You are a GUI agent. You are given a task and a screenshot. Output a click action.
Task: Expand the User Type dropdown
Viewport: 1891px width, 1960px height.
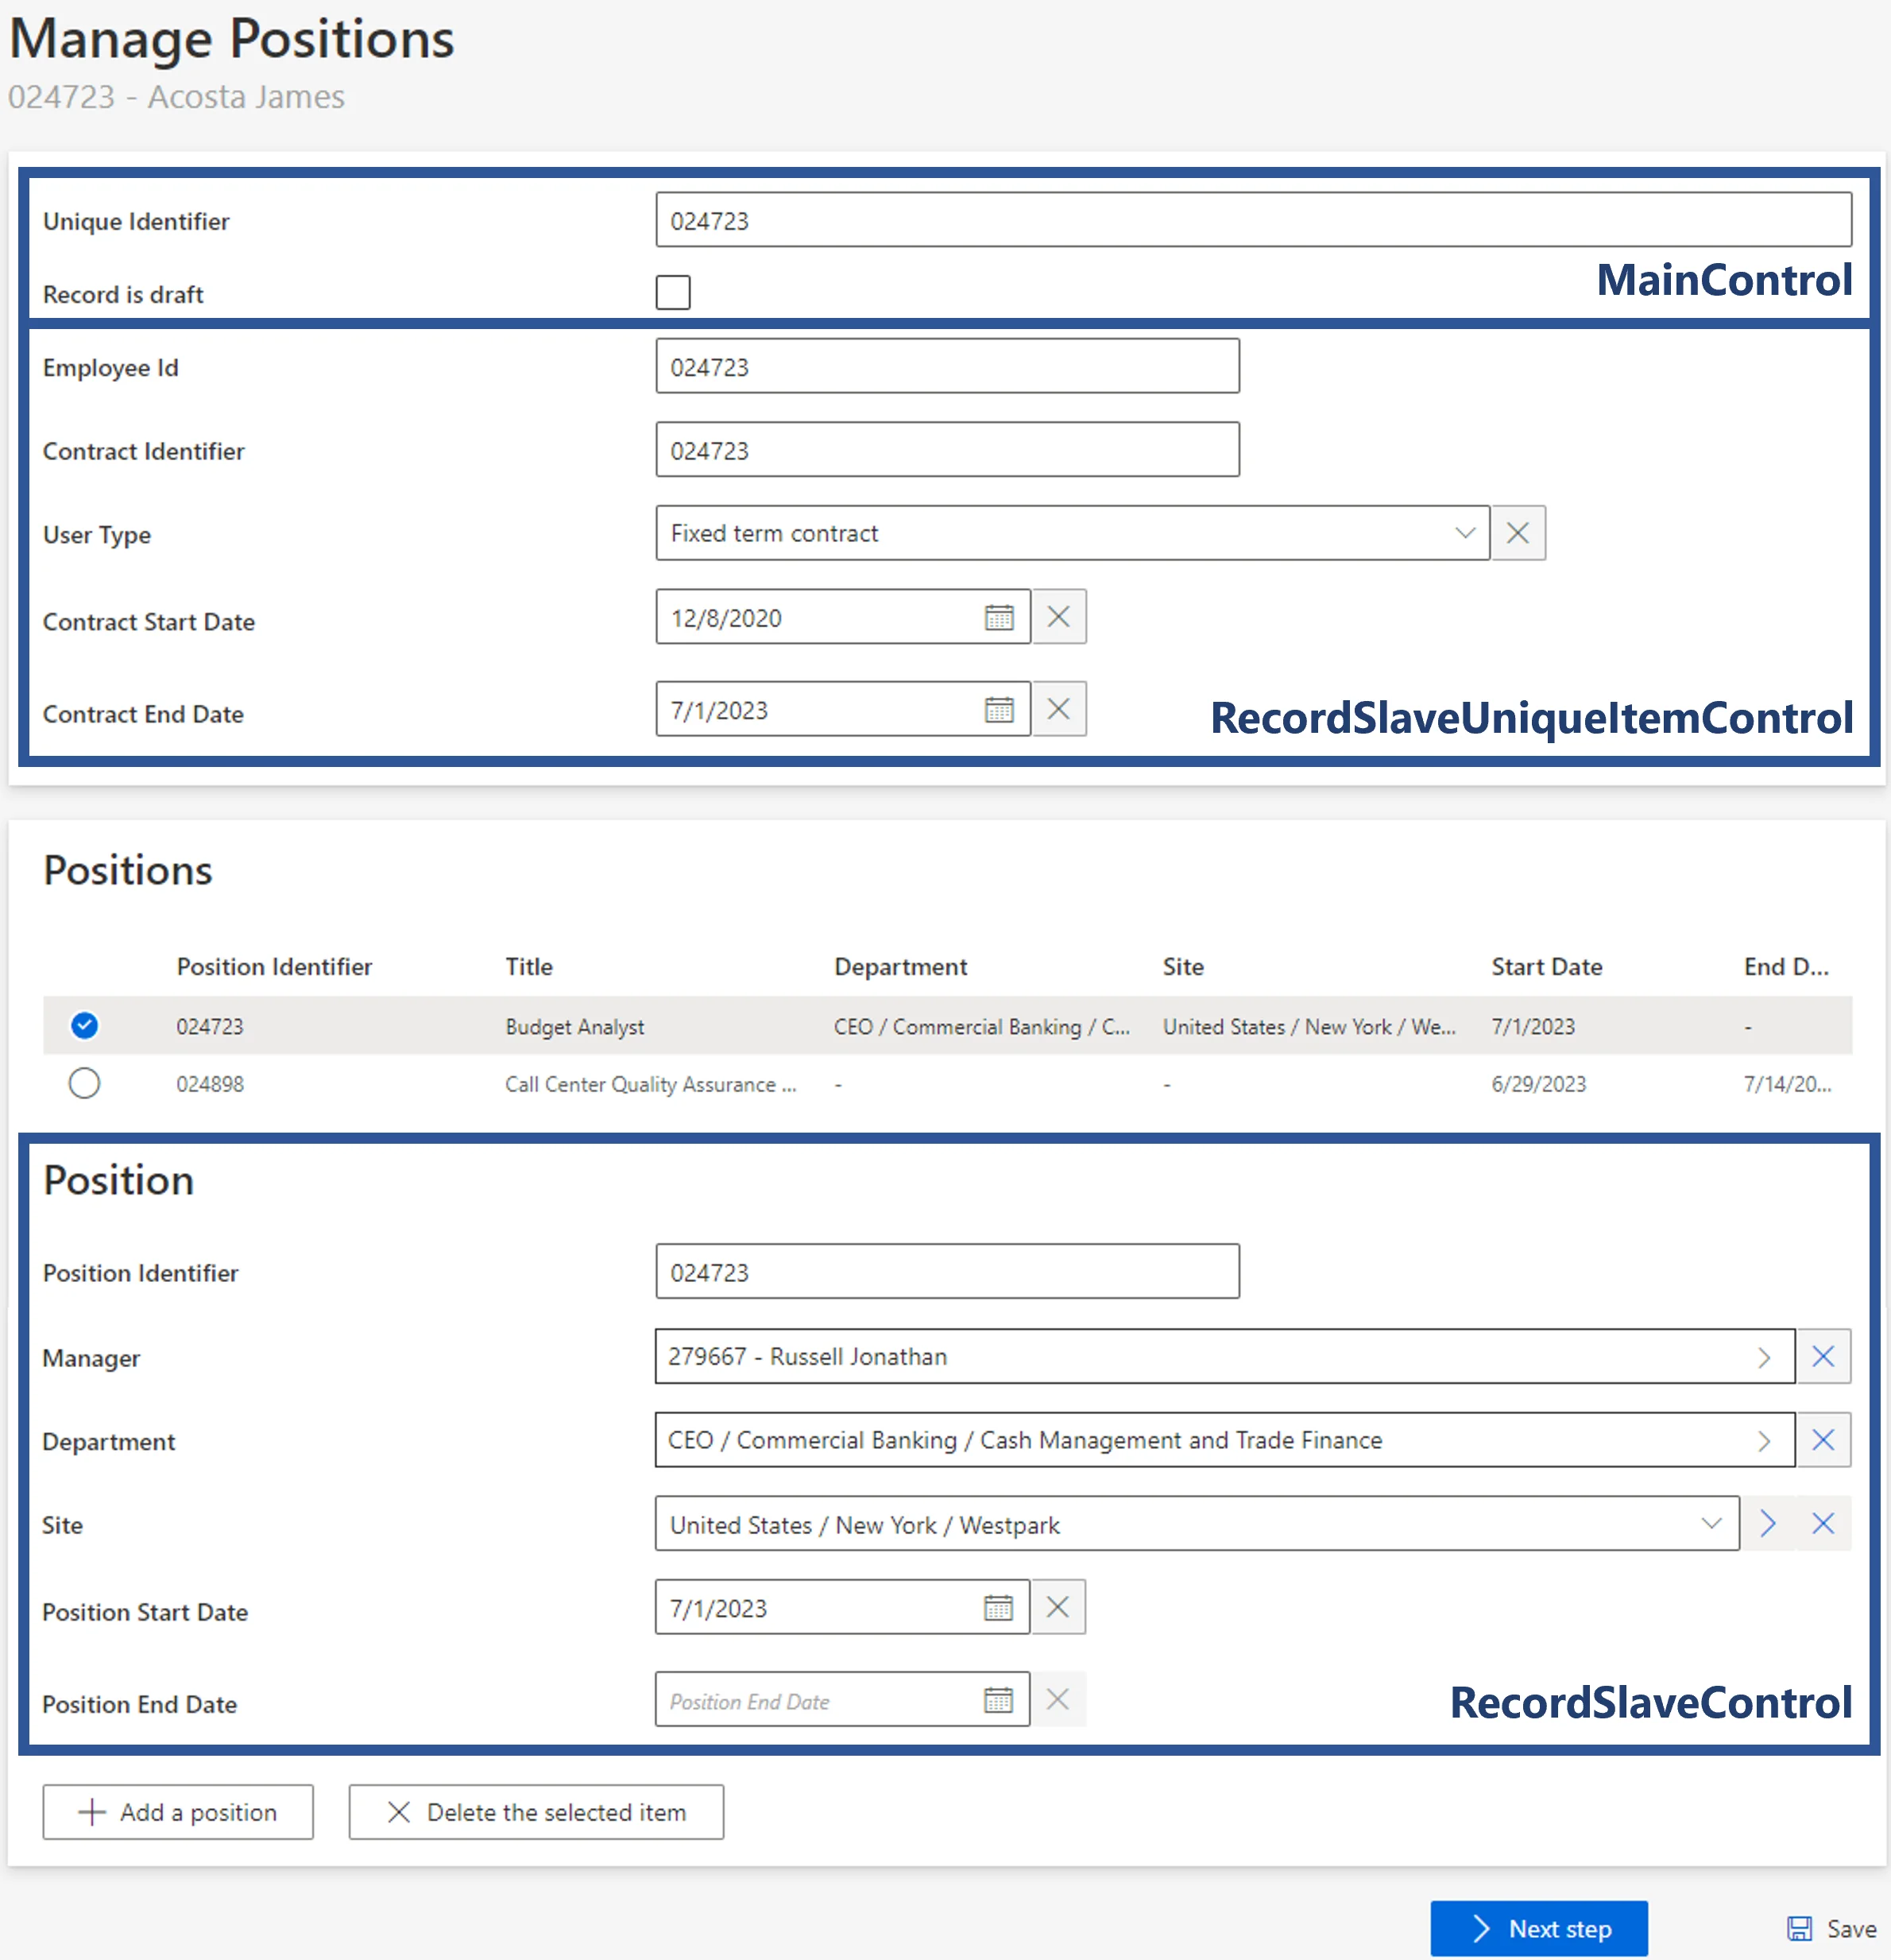tap(1464, 533)
